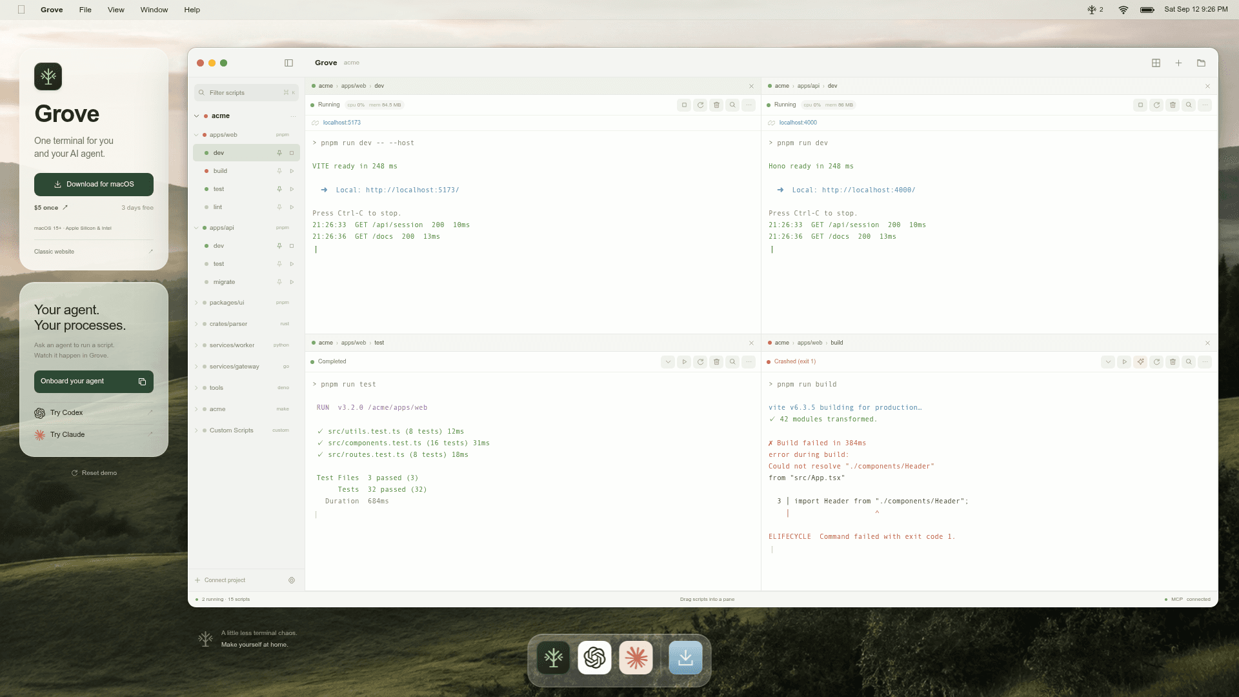Run the lint script from the sidebar
1239x697 pixels.
click(x=292, y=207)
